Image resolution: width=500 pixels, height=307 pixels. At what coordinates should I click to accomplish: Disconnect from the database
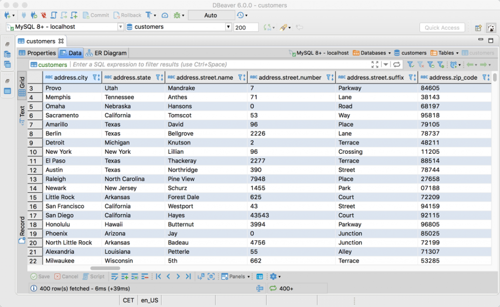(x=43, y=15)
